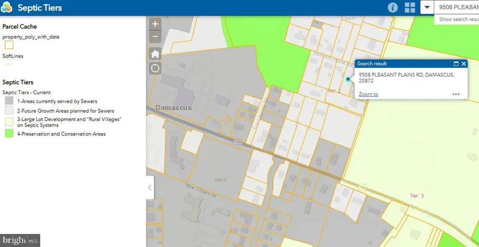Select the searched location marker on map

[x=348, y=79]
